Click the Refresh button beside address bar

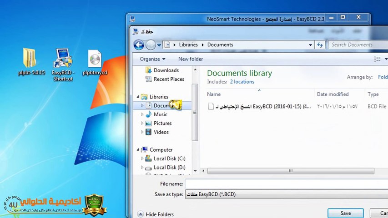point(320,45)
